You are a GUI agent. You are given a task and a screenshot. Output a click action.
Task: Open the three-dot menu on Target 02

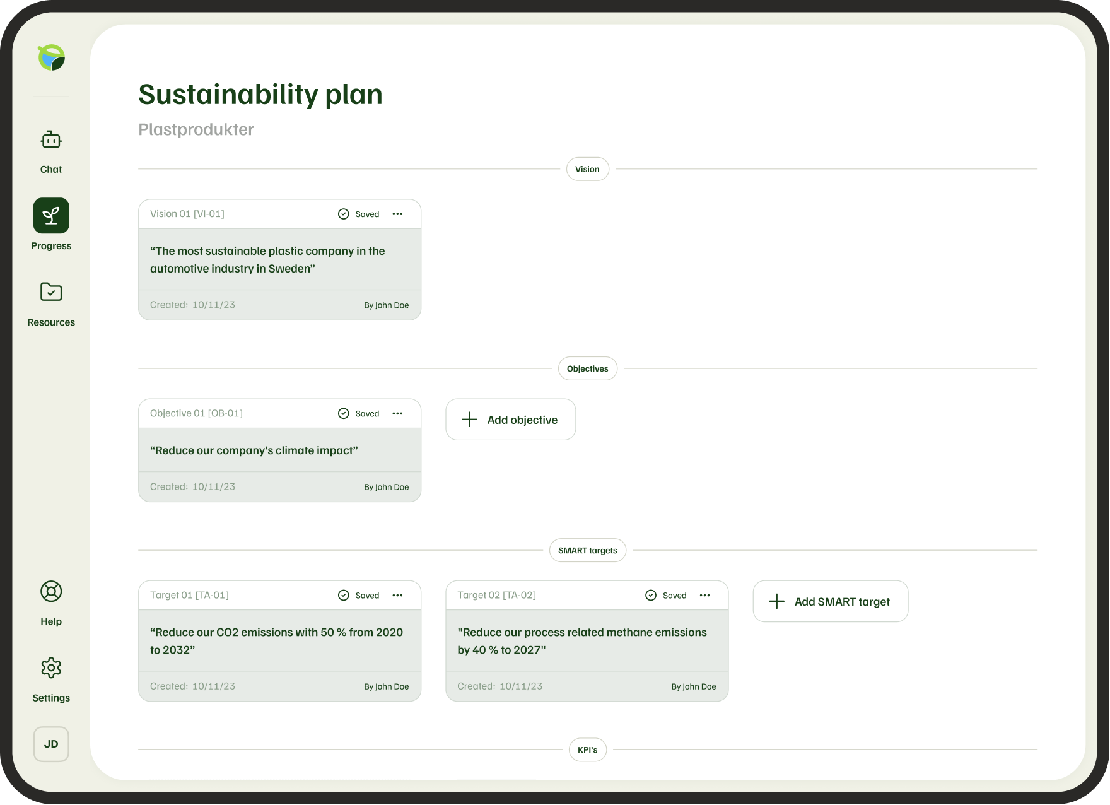704,595
